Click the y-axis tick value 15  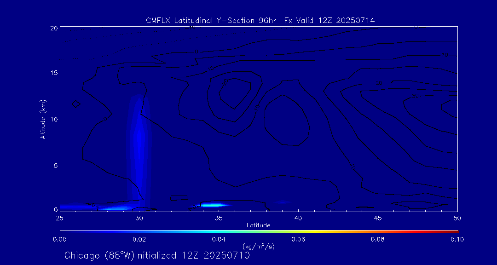(54, 73)
